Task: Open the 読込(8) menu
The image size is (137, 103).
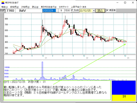Action: (35, 7)
